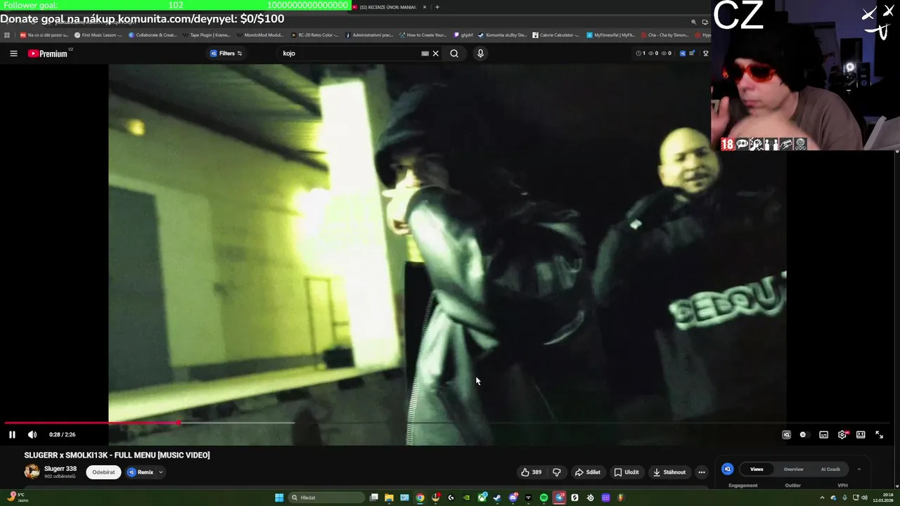
Task: Click the vidIQ logo in side panel
Action: [x=728, y=469]
